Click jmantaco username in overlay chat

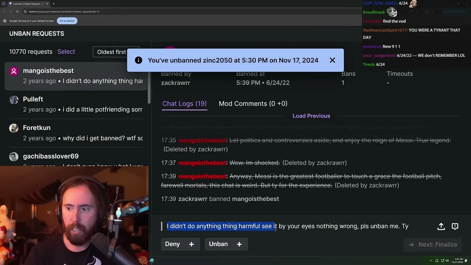(x=372, y=46)
